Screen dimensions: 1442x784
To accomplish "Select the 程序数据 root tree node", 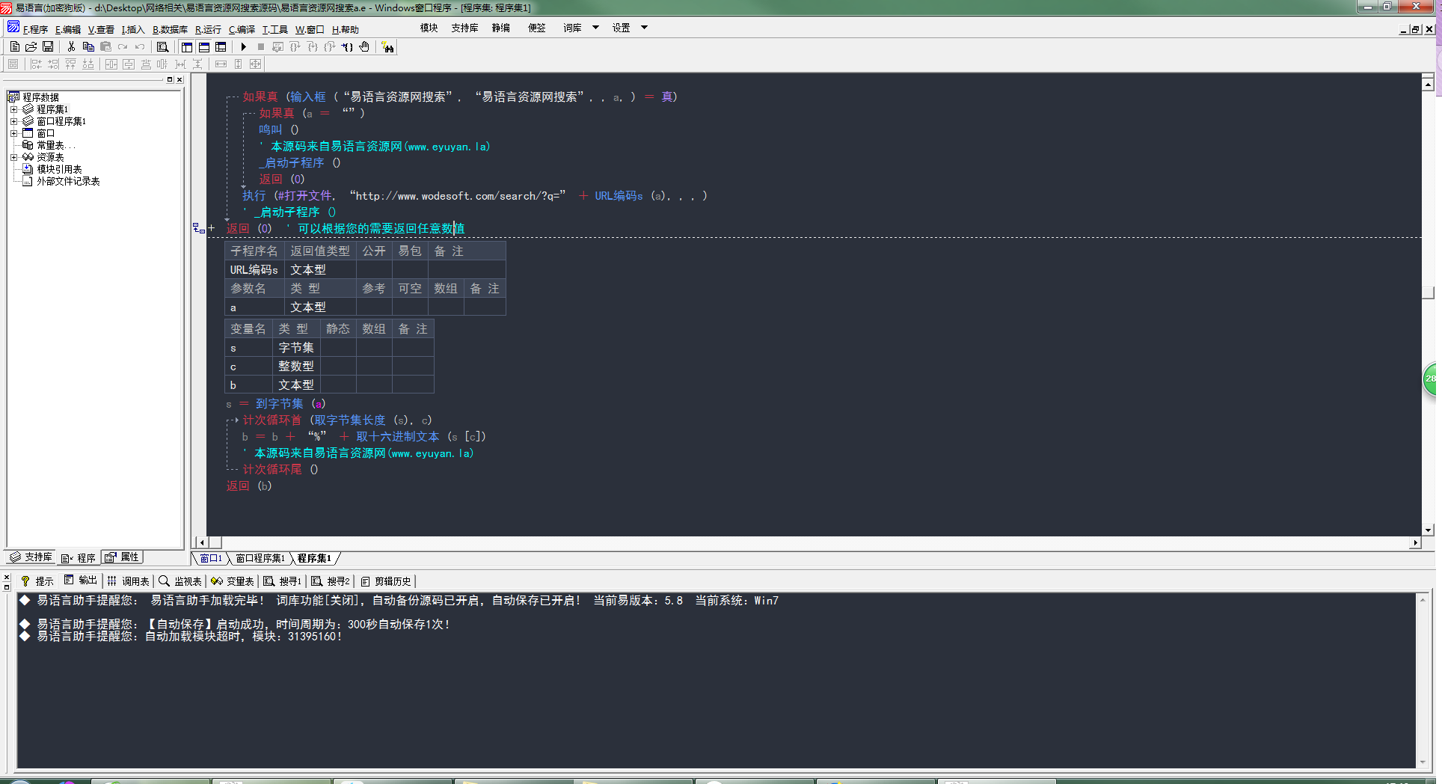I will 40,97.
